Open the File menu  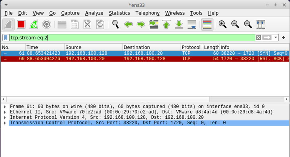point(9,13)
